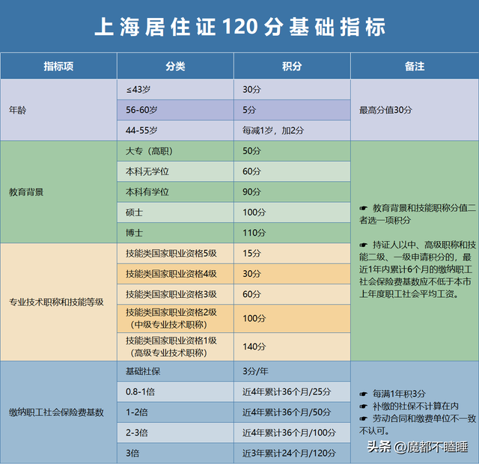Click the 博士 cell
Viewport: 479px width, 464px height.
175,233
